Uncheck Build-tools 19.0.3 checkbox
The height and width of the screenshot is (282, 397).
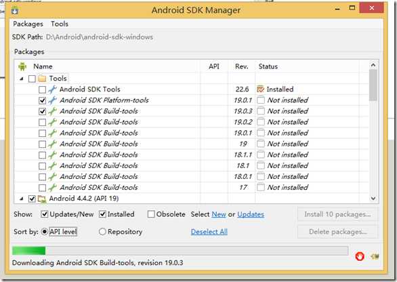[42, 111]
